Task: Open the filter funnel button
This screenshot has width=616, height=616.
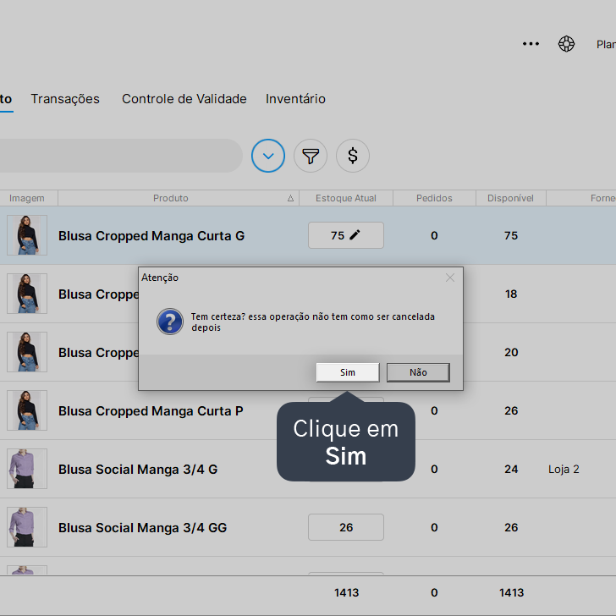Action: (311, 156)
